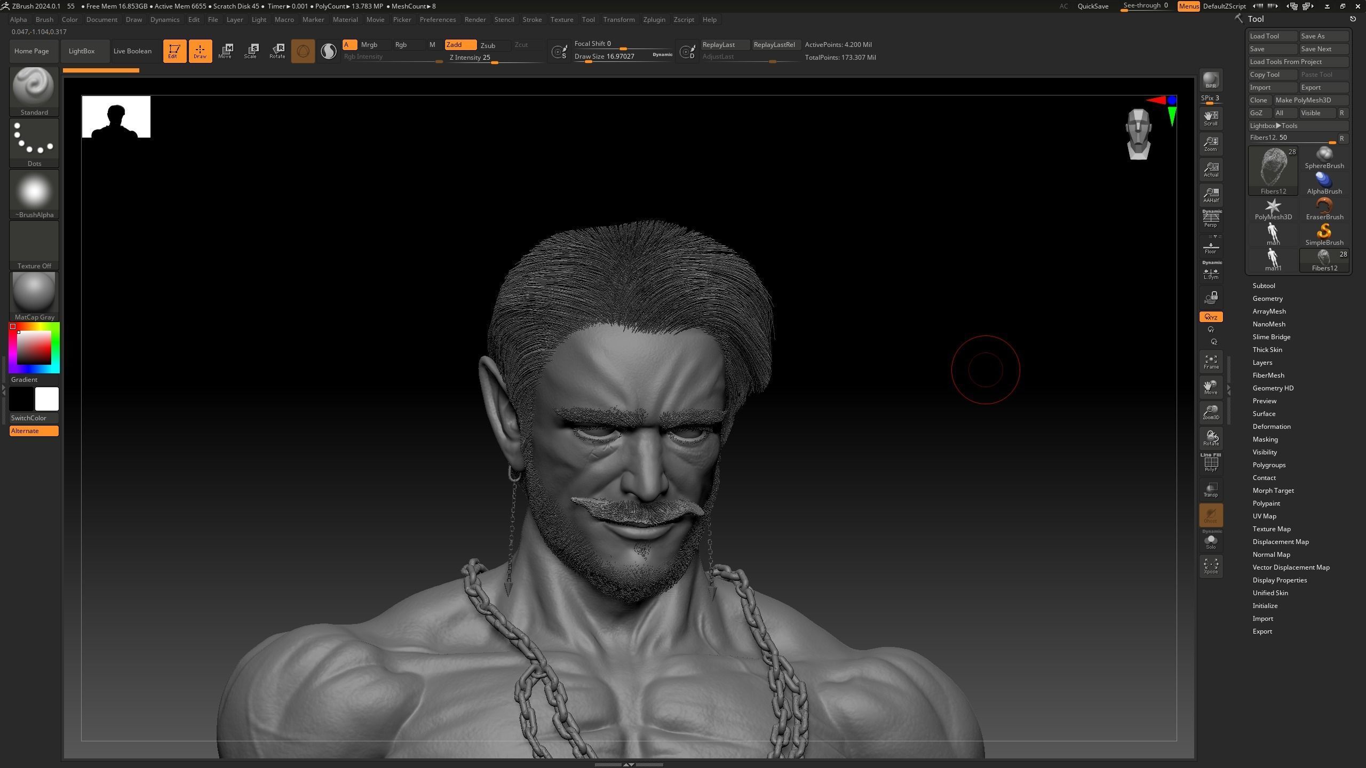Expand the FiberMesh section

1268,375
